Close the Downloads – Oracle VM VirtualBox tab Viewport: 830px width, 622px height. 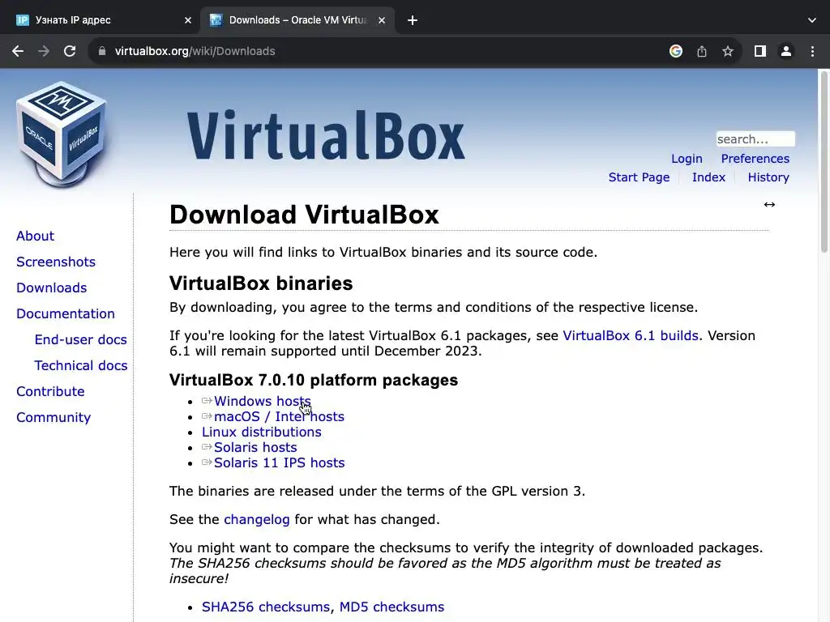coord(382,20)
